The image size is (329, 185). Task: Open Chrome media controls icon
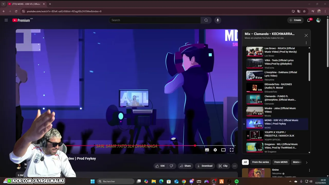pos(313,11)
